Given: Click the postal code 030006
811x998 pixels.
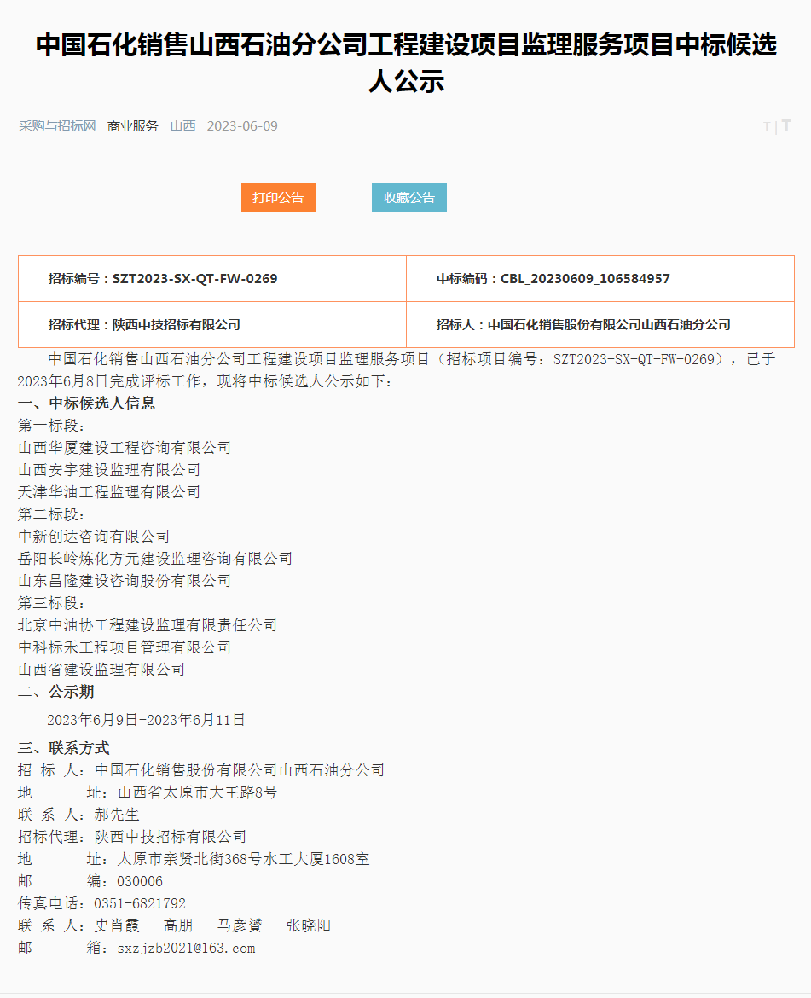Looking at the screenshot, I should tap(140, 881).
